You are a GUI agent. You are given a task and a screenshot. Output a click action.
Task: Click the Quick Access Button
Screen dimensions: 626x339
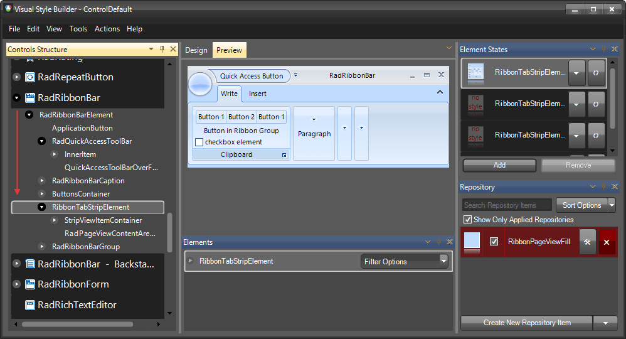tap(252, 76)
